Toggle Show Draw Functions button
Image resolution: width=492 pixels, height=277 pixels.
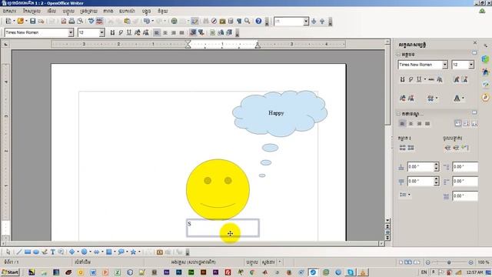click(x=194, y=21)
